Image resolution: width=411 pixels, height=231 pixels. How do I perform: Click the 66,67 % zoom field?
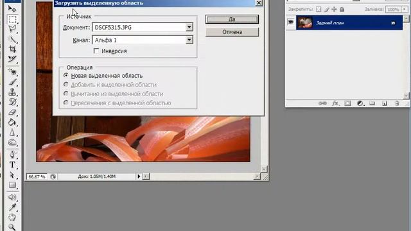(x=37, y=177)
